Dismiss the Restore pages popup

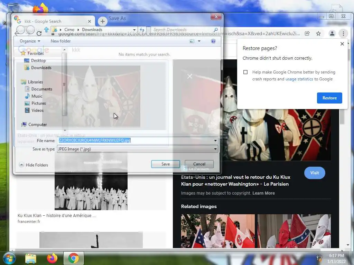[342, 44]
